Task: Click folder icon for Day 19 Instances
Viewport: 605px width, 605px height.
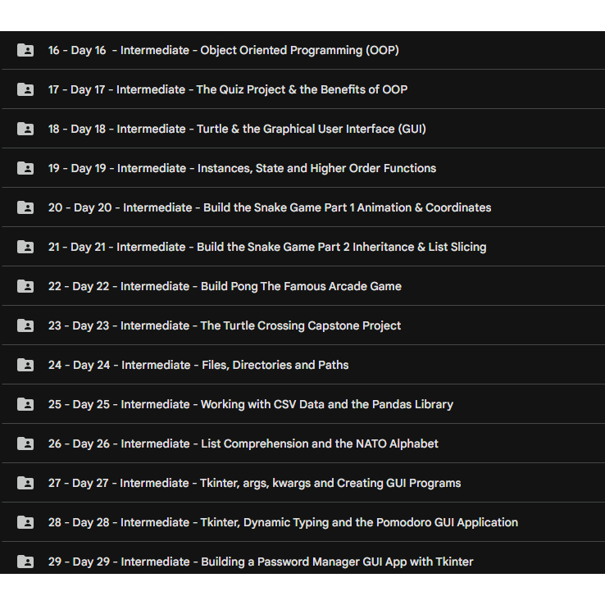Action: coord(25,168)
